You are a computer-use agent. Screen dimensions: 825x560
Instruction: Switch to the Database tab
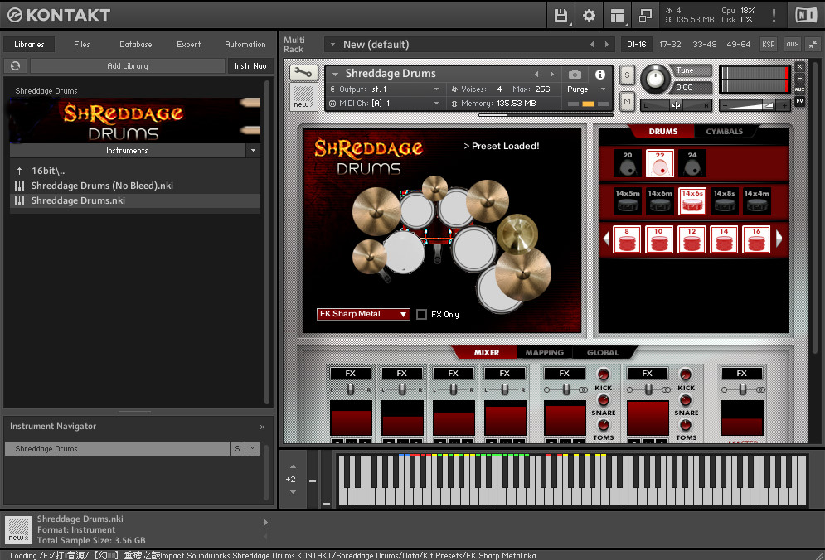[136, 45]
